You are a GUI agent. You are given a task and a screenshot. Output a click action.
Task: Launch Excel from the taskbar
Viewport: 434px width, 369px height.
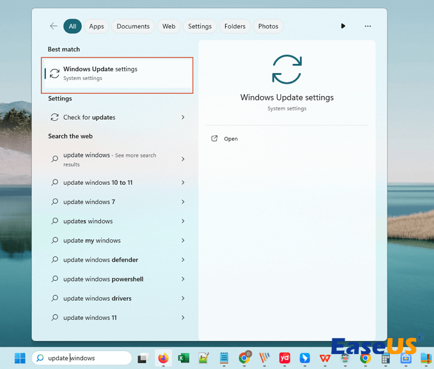coord(184,358)
